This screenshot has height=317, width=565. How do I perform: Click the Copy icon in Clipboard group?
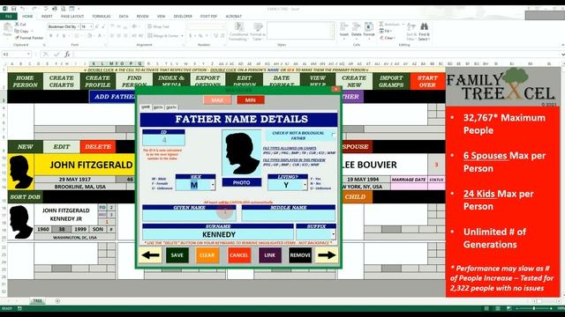coord(17,31)
